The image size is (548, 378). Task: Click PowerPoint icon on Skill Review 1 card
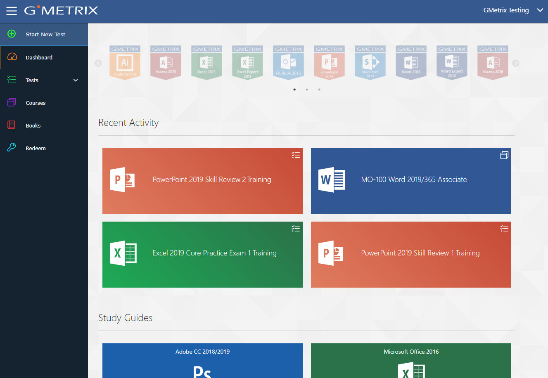(x=331, y=253)
